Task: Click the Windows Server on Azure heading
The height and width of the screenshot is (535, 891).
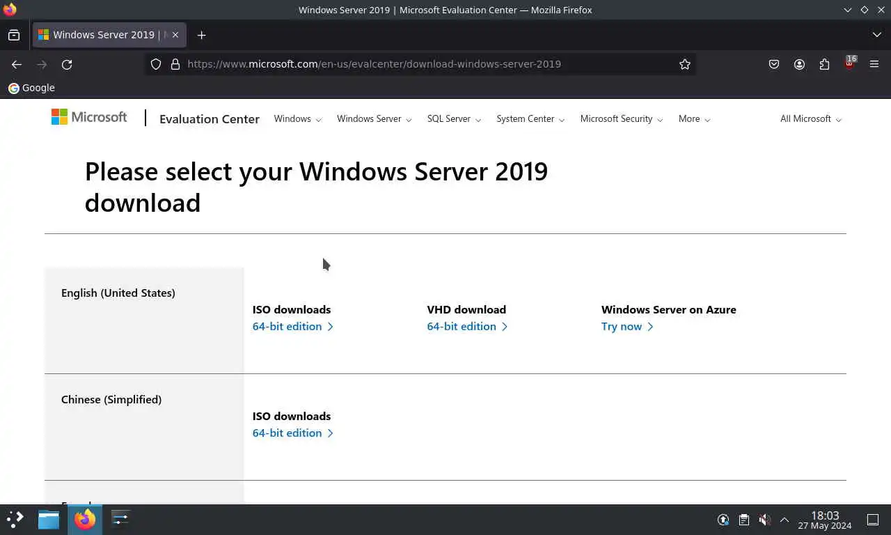Action: (x=669, y=310)
